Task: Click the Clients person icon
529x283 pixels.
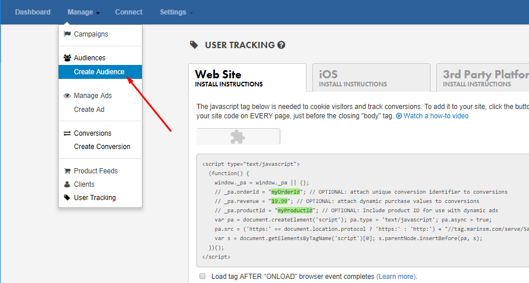Action: point(67,184)
